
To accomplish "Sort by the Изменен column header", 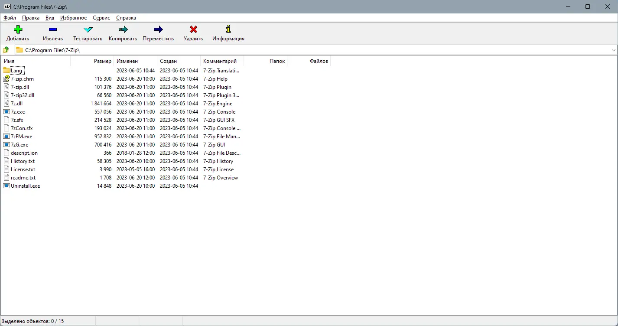I will pyautogui.click(x=135, y=61).
